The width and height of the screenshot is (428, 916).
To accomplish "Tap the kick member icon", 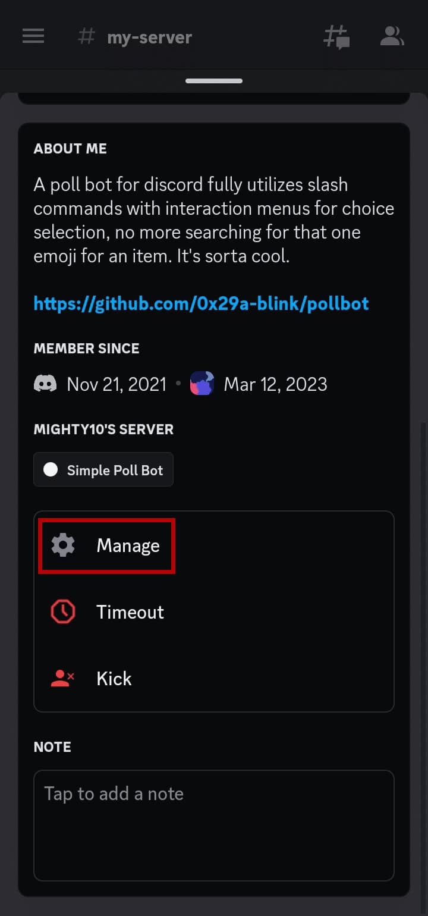I will click(x=62, y=678).
